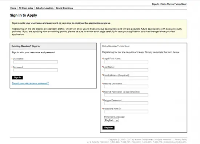Click the Desired Username field

coord(126,86)
